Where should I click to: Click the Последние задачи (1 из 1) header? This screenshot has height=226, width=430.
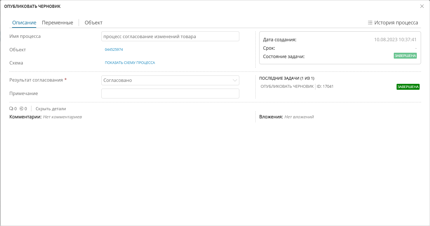(286, 78)
